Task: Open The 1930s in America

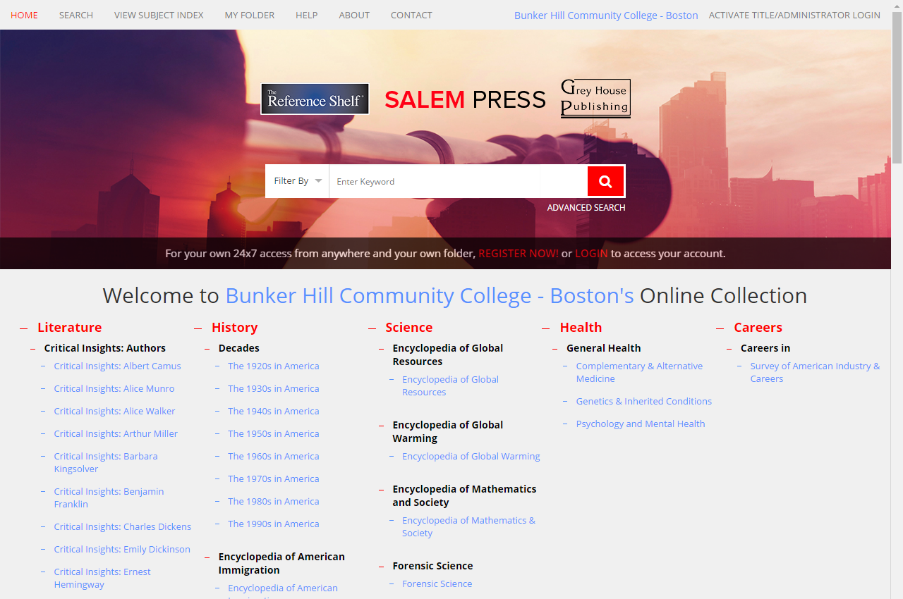Action: (274, 388)
